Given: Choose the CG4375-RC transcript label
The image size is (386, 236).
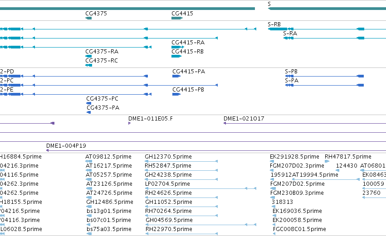Looking at the screenshot, I should click(x=102, y=61).
